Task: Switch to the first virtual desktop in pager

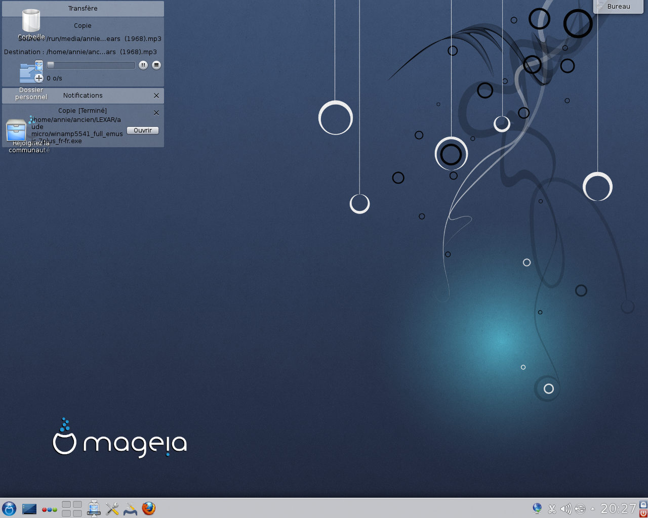Action: [66, 504]
